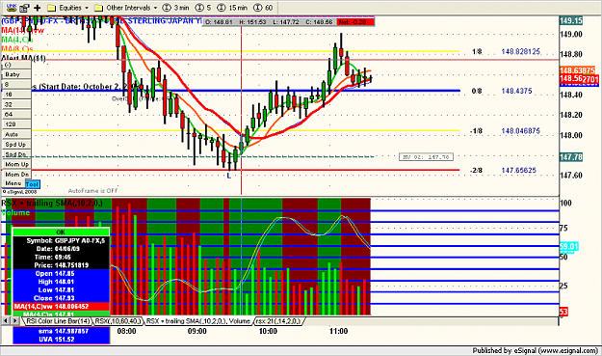Click the cyan Tool button
Image resolution: width=602 pixels, height=356 pixels.
point(32,184)
